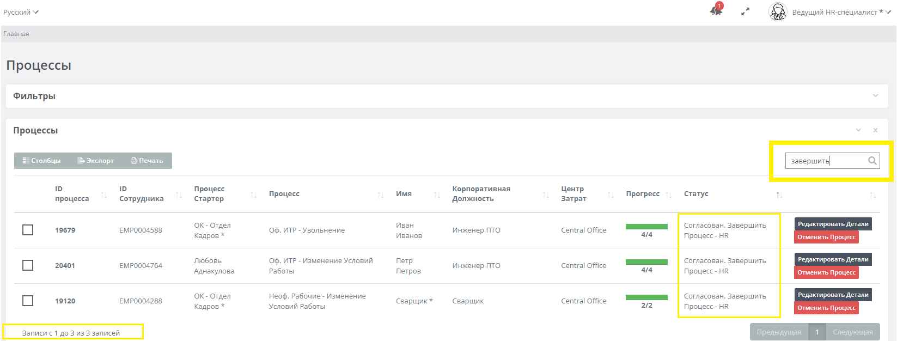Viewport: 897px width, 341px height.
Task: Edit details for process 19679
Action: click(x=833, y=224)
